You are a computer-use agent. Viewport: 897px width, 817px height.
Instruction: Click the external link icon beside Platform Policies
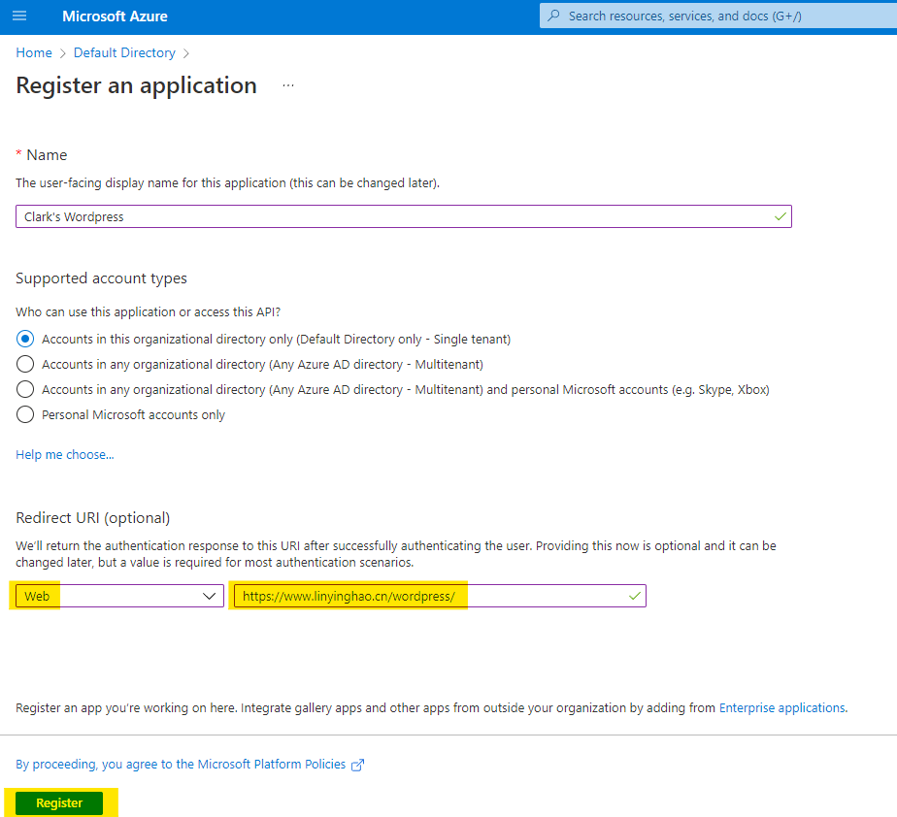tap(358, 765)
